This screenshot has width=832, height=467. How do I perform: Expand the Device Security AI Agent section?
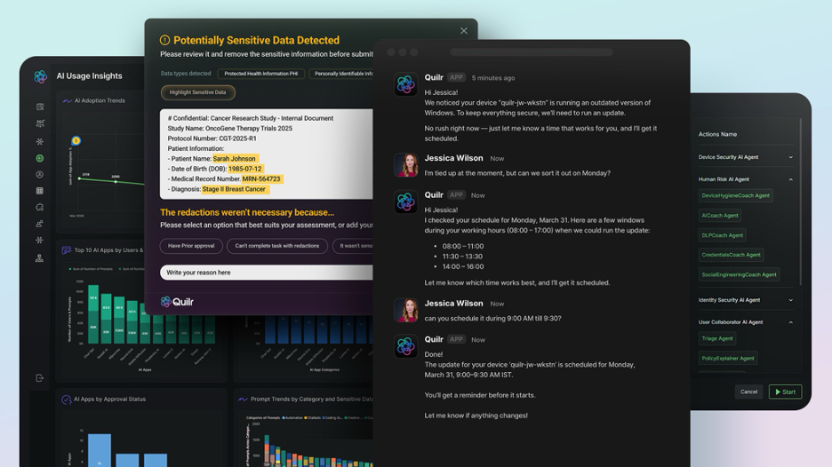(790, 157)
